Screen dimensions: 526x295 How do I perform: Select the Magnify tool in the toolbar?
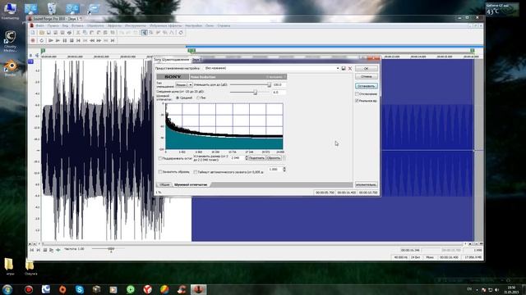[x=151, y=33]
